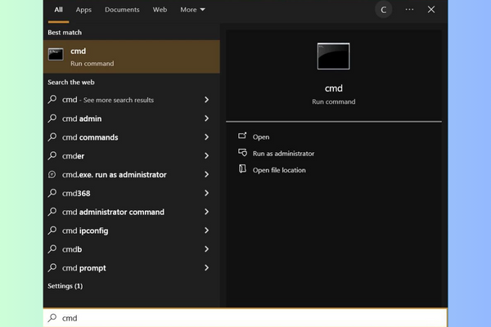Expand 'cmd administrator command' arrow

click(206, 212)
